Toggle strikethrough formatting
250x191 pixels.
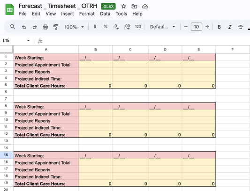(241, 27)
